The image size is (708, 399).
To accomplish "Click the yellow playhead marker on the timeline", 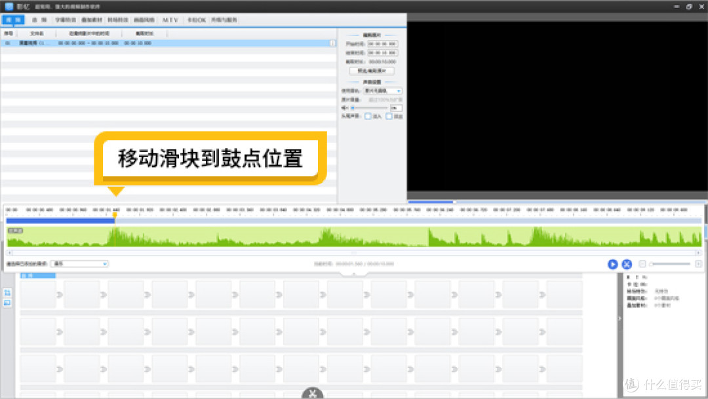I will (x=115, y=216).
